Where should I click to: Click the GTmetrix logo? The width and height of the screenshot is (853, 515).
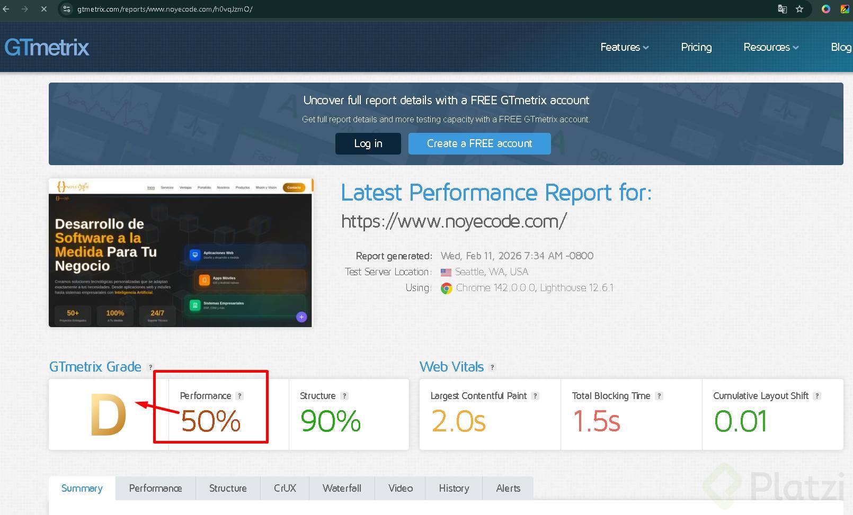coord(47,48)
